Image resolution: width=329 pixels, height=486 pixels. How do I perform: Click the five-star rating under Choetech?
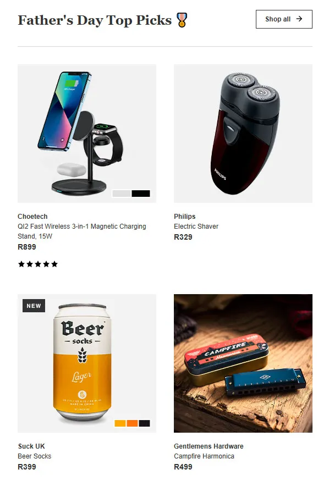click(38, 264)
